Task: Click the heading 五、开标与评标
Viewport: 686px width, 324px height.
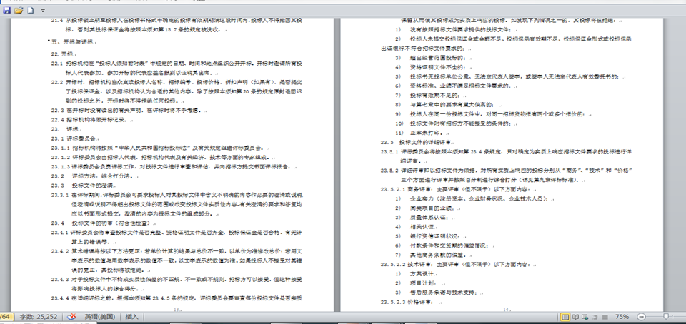Action: point(73,42)
